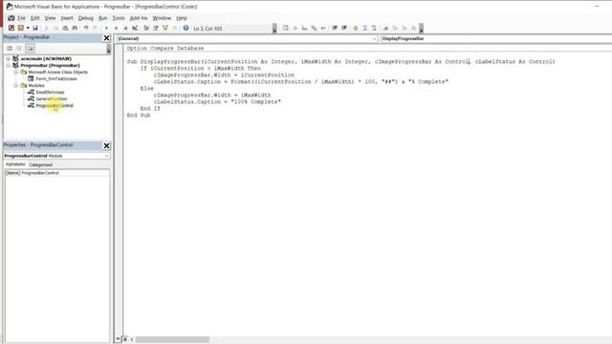Screen dimensions: 612x344
Task: Toggle Design Mode in the toolbar
Action: 135,28
